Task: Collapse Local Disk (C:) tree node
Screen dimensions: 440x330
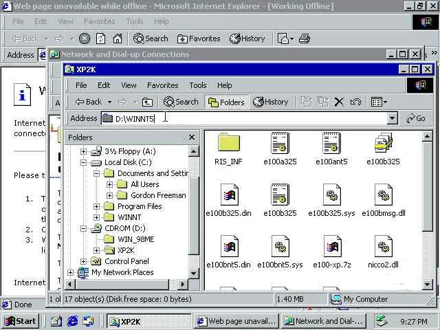Action: [83, 162]
